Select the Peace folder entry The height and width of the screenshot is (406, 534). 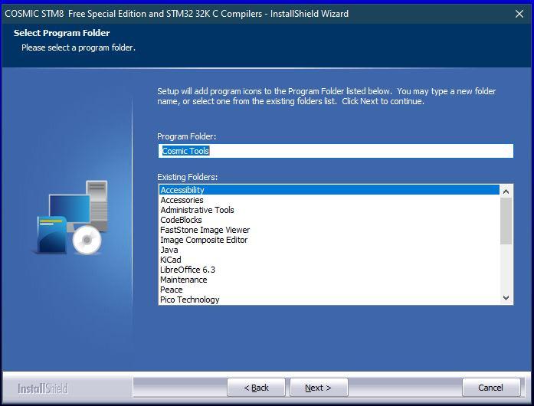[x=329, y=290]
